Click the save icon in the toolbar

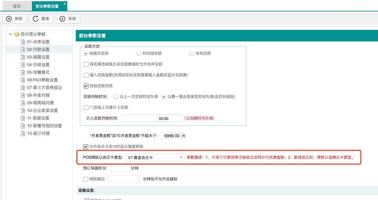click(x=9, y=19)
